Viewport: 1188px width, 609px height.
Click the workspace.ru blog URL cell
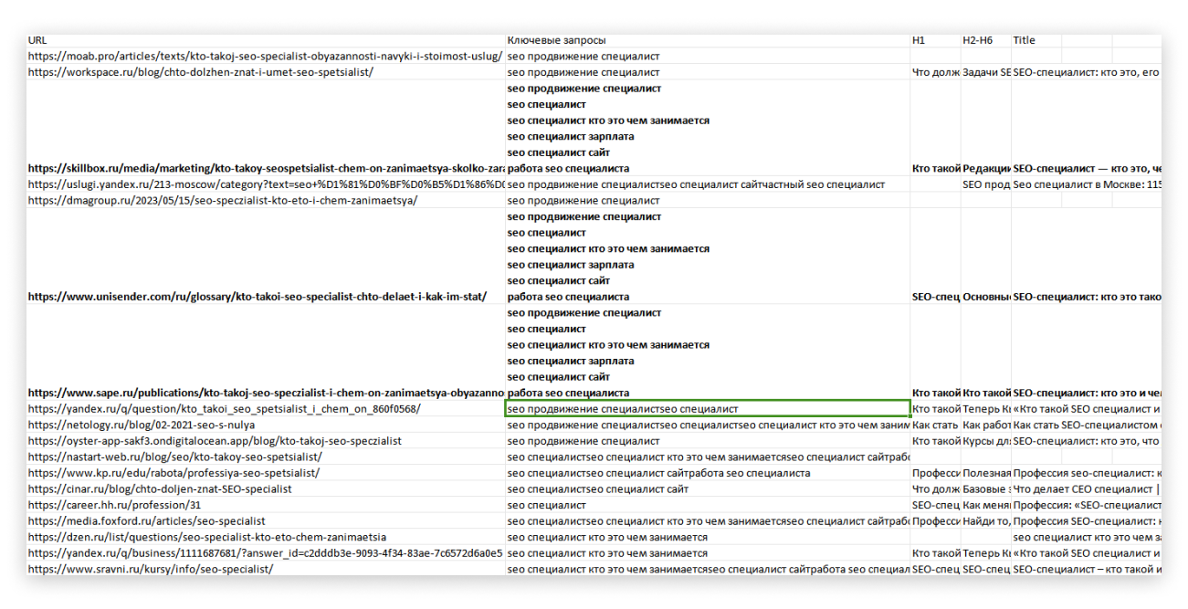click(x=266, y=72)
